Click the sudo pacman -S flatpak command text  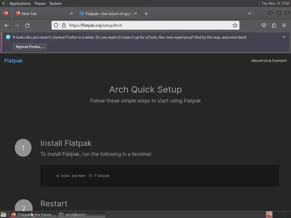[85, 175]
